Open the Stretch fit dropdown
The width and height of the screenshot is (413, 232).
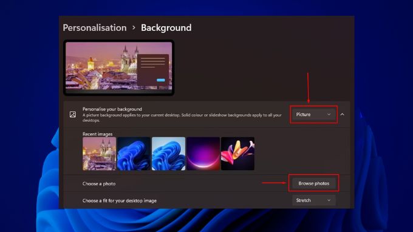tap(313, 200)
